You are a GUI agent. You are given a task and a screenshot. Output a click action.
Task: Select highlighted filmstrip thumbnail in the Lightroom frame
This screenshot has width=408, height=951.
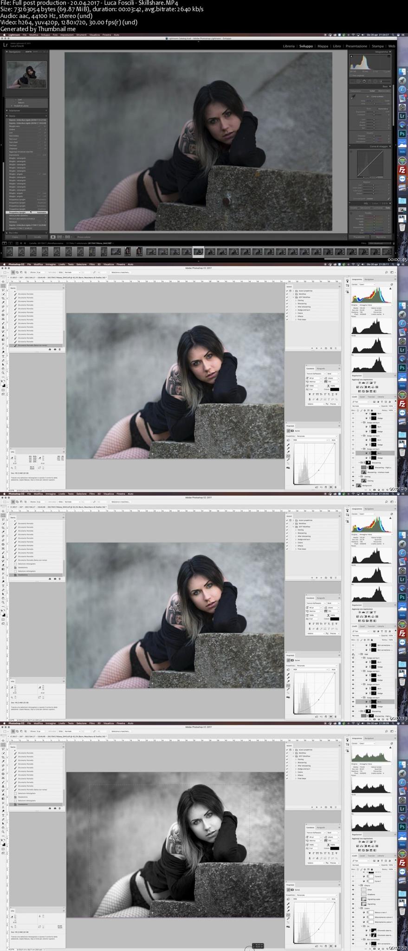click(198, 251)
